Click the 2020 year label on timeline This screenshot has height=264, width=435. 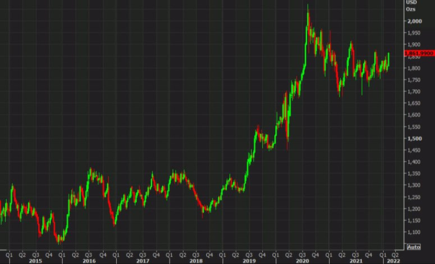[x=303, y=260]
